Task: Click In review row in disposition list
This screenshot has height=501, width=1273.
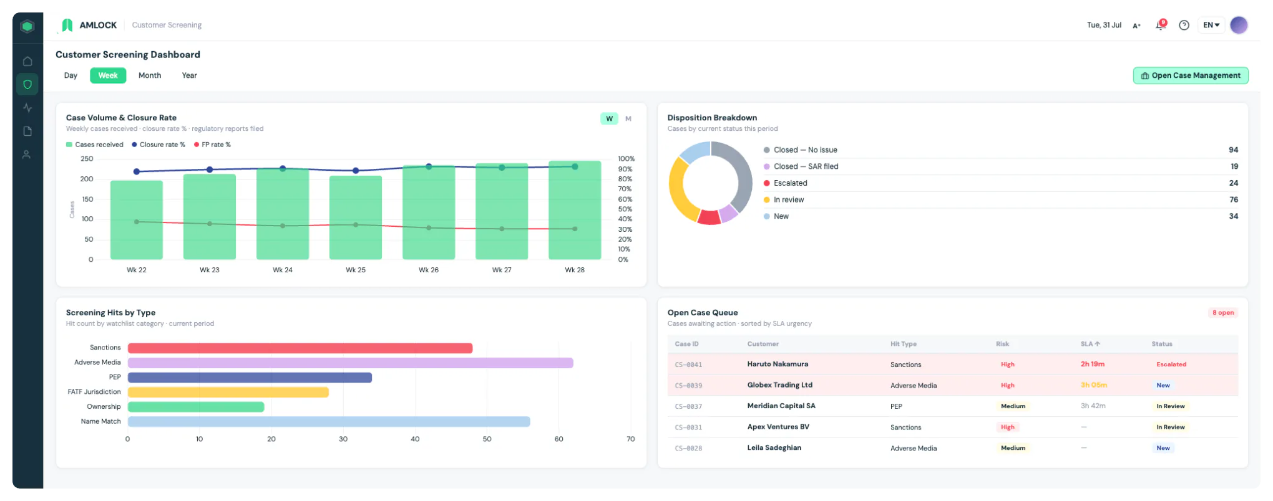Action: pos(1000,200)
